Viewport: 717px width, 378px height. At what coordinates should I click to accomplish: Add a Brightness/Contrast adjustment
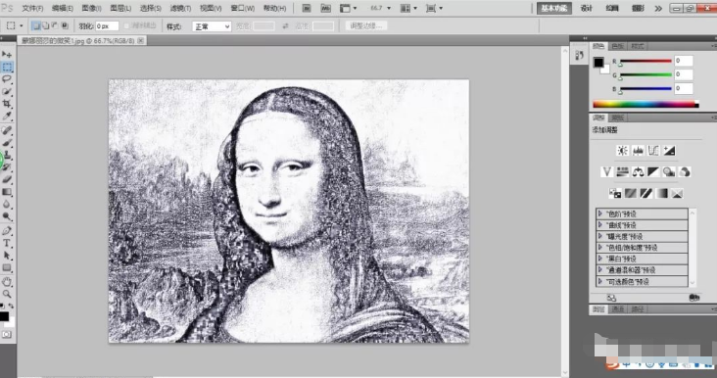pos(622,151)
